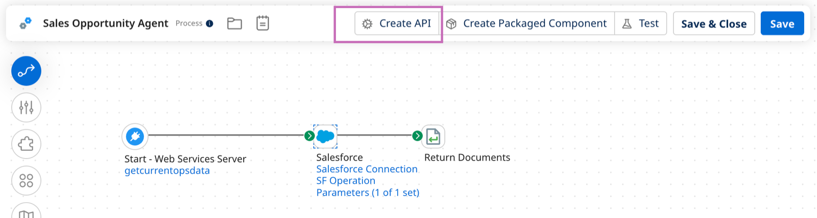Click the green arrow entering the Salesforce shape
Image resolution: width=817 pixels, height=218 pixels.
click(x=309, y=136)
